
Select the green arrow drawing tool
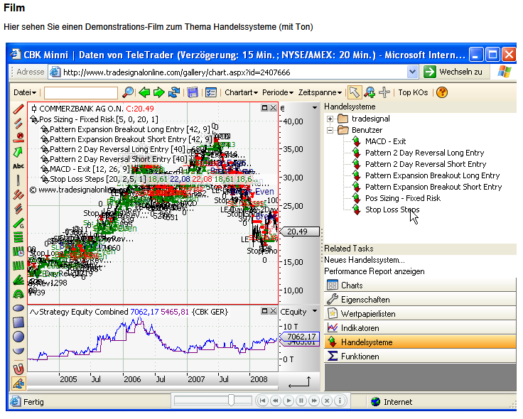(x=18, y=152)
